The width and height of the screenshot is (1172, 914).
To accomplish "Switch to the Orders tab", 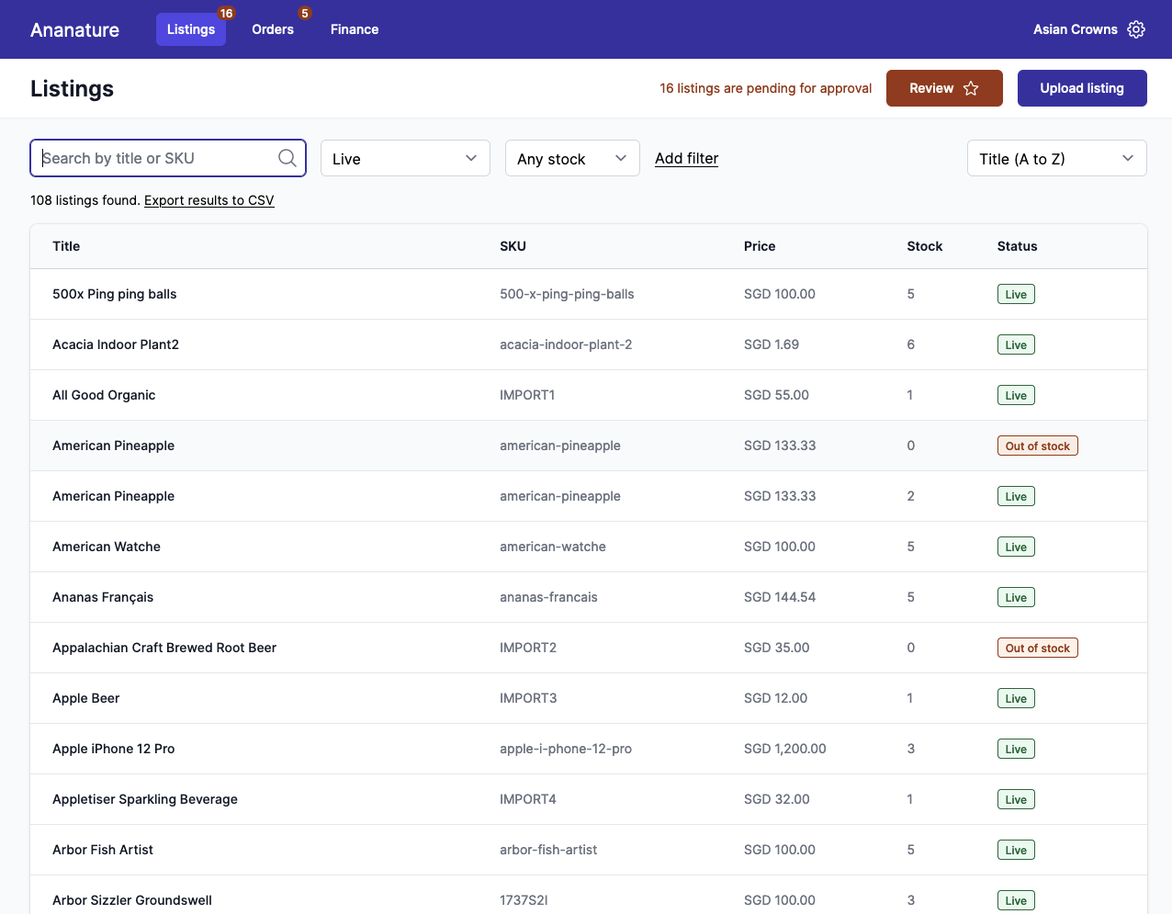I will click(273, 29).
